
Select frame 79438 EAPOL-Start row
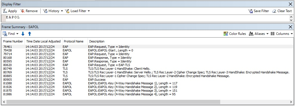[x=147, y=50]
